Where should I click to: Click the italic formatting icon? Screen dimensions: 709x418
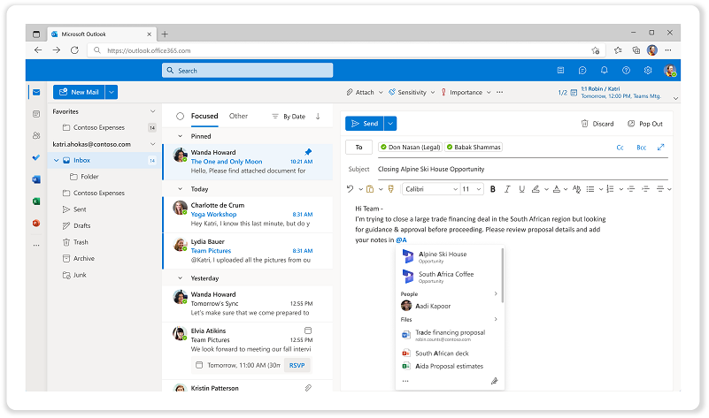coord(505,189)
